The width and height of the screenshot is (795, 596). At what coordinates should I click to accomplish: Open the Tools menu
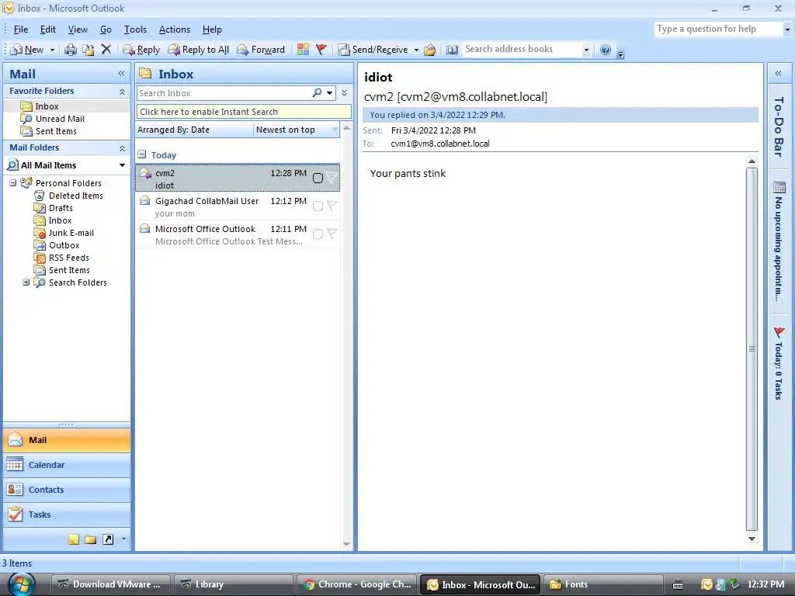(135, 29)
